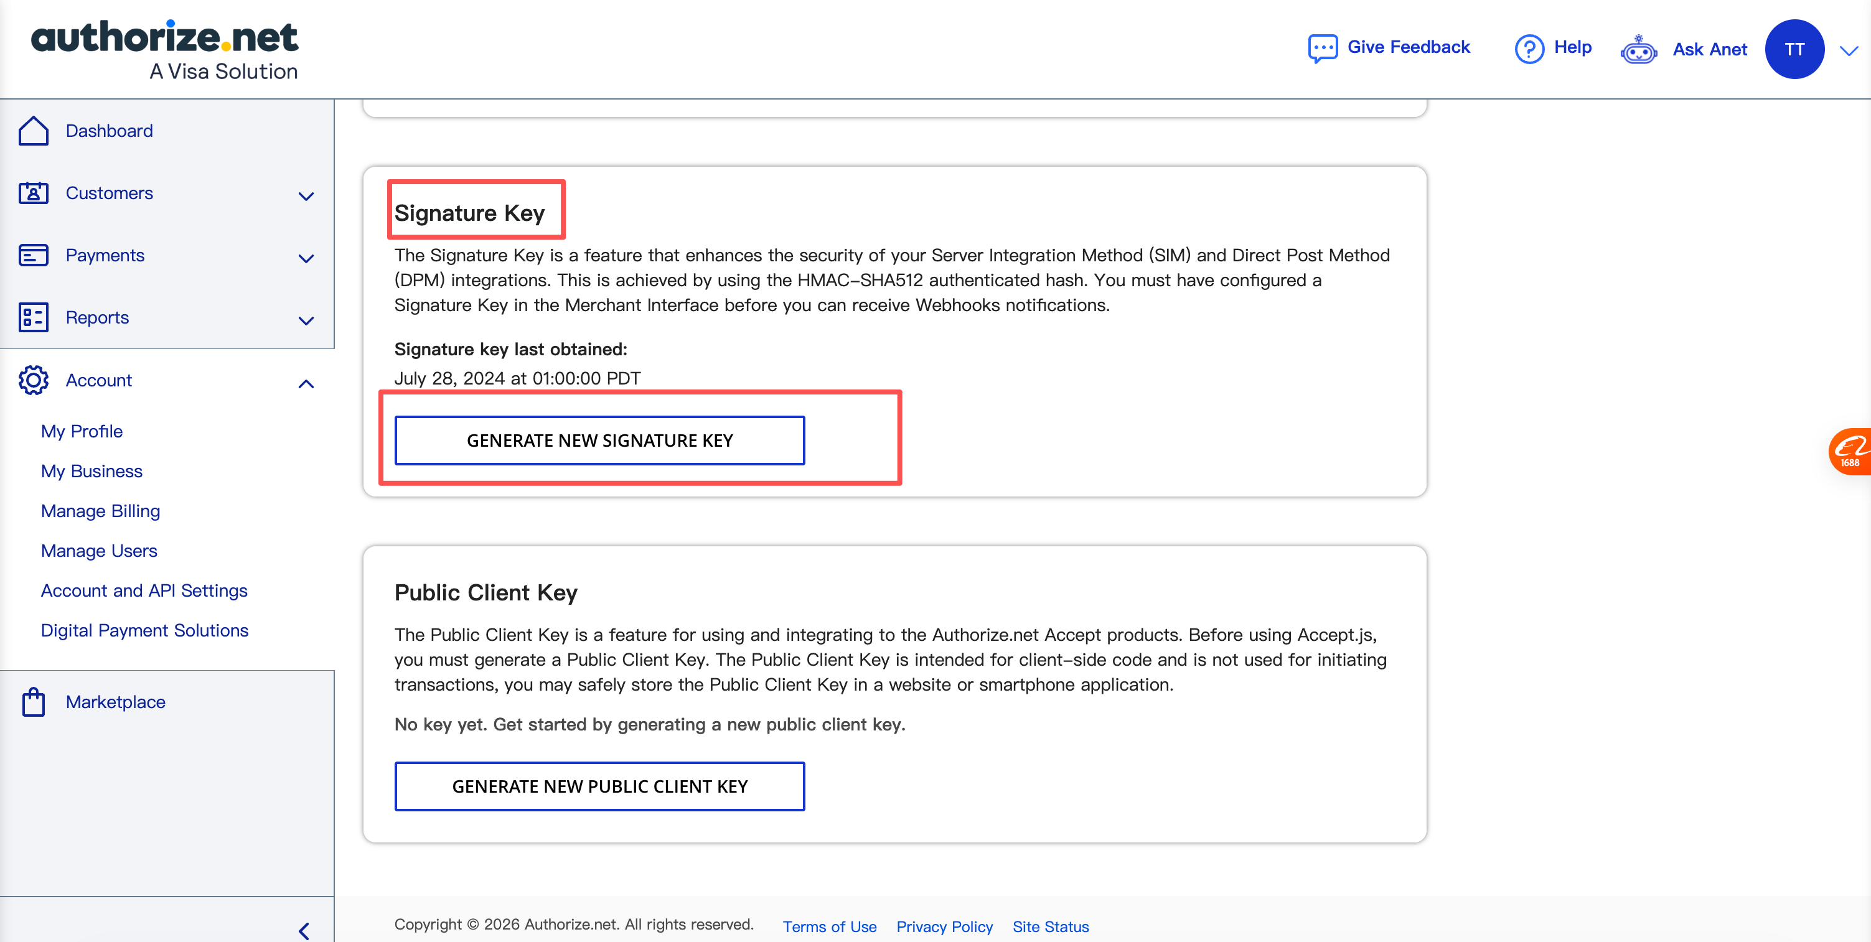Click the Payments credit card icon
This screenshot has height=942, width=1871.
point(34,256)
